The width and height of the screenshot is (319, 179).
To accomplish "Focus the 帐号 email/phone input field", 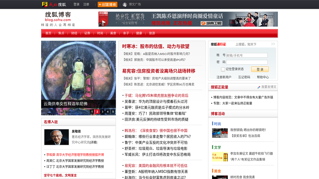I will (x=247, y=55).
